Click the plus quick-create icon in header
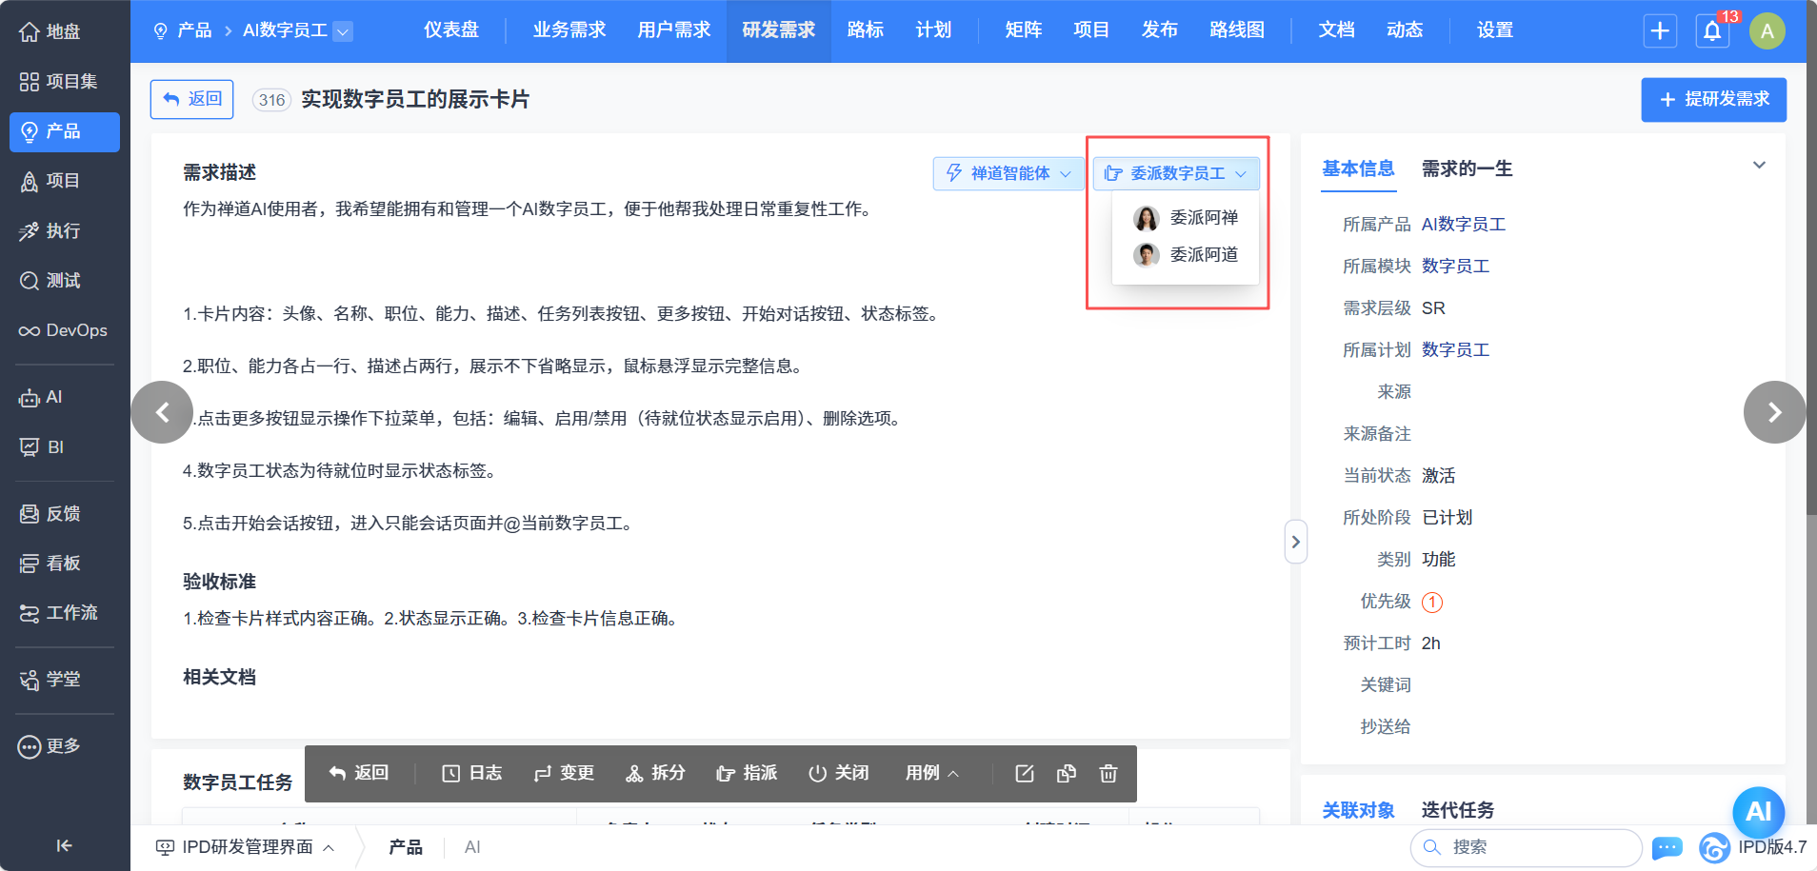This screenshot has width=1817, height=871. click(1660, 30)
